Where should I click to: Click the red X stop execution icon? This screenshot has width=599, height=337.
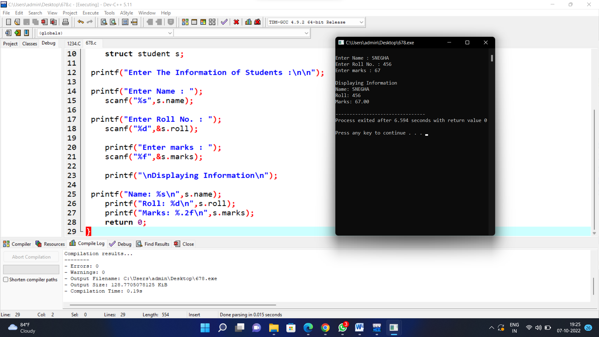[x=236, y=22]
